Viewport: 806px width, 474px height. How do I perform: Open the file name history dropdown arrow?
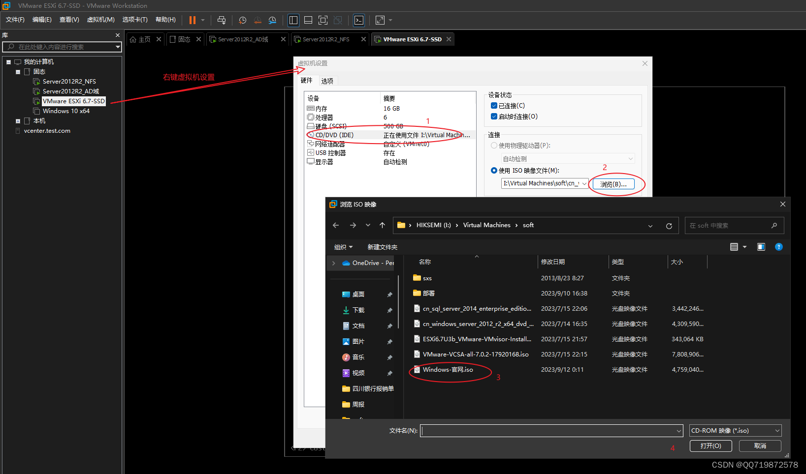(679, 431)
